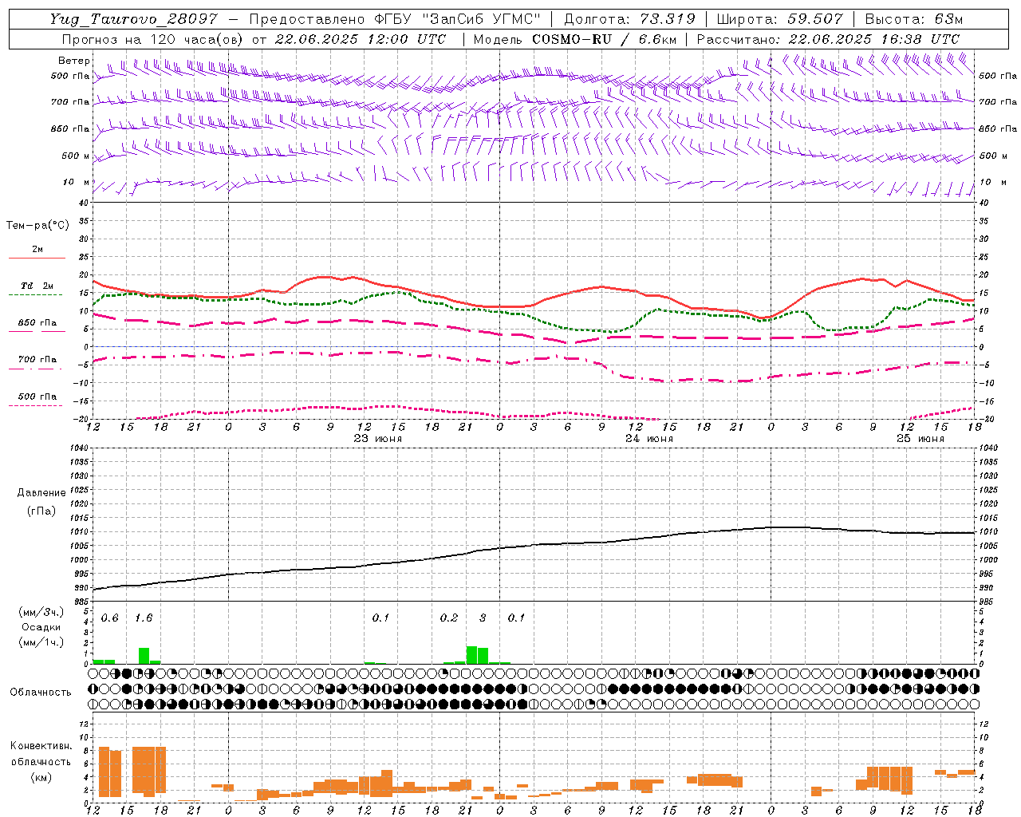Click the tallest green bar below amount 3

(x=471, y=655)
